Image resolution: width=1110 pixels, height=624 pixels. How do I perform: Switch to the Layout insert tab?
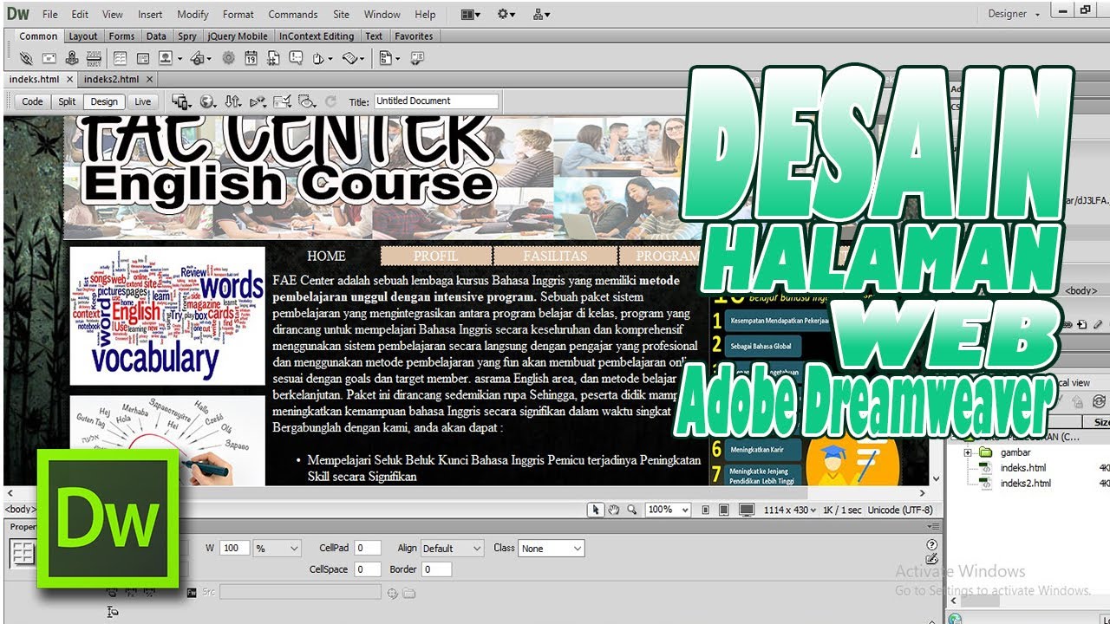(83, 36)
